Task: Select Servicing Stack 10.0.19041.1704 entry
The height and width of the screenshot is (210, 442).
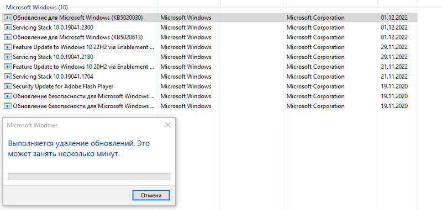Action: coord(53,77)
